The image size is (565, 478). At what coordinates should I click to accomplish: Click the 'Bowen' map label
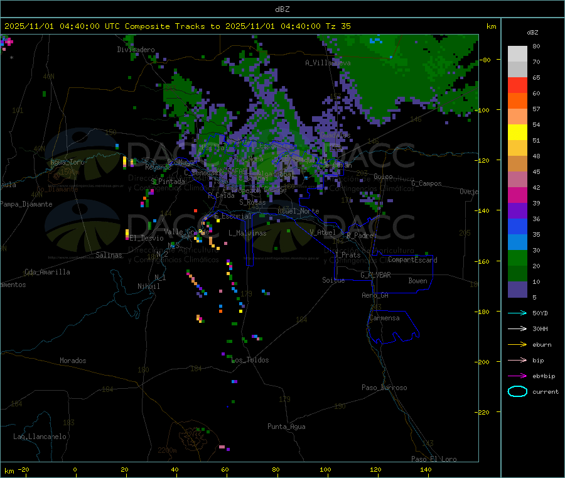click(x=418, y=281)
